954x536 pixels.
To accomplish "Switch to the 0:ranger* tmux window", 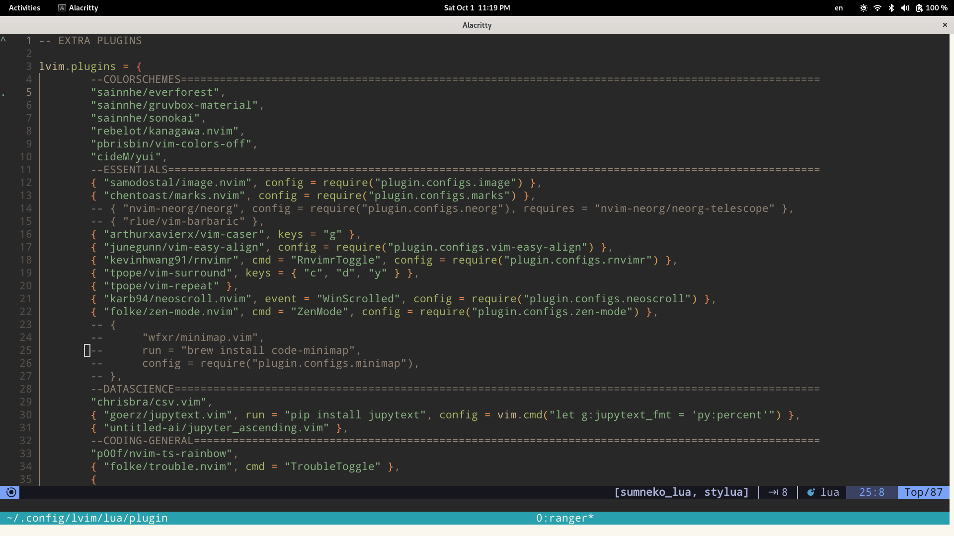I will pos(564,518).
